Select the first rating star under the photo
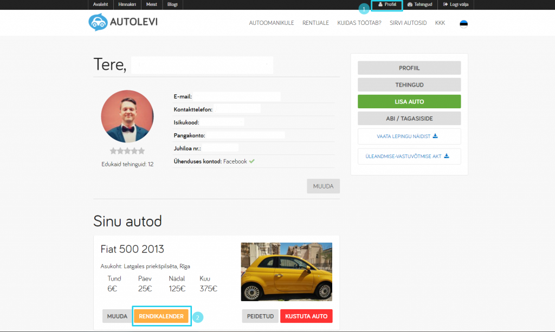This screenshot has height=332, width=555. pos(113,151)
